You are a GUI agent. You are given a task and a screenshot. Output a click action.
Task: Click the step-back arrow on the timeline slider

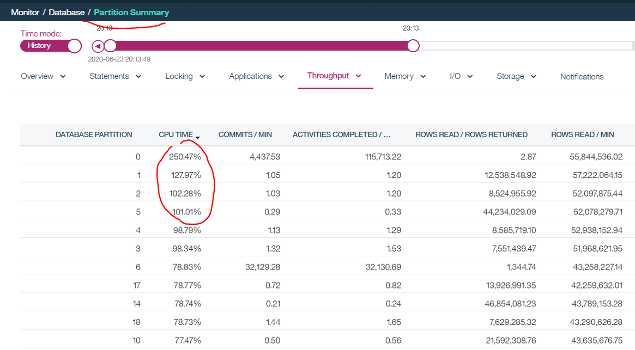click(x=97, y=46)
